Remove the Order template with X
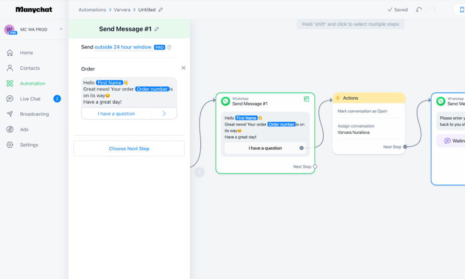The image size is (465, 279). pos(184,67)
